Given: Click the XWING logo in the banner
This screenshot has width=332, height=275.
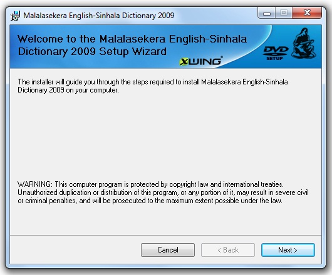Looking at the screenshot, I should tap(200, 61).
